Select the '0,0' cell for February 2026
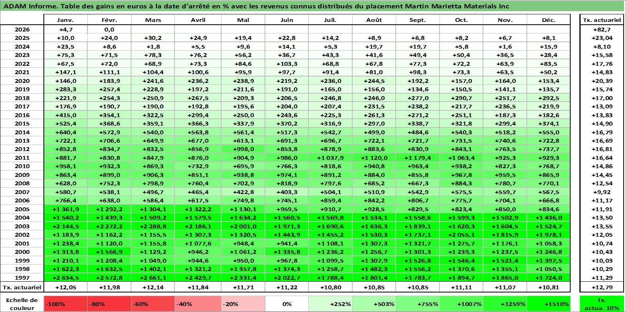 pyautogui.click(x=109, y=29)
